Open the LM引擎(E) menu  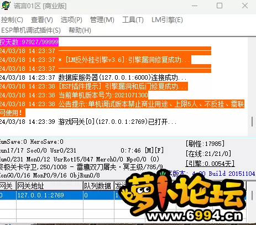[167, 20]
